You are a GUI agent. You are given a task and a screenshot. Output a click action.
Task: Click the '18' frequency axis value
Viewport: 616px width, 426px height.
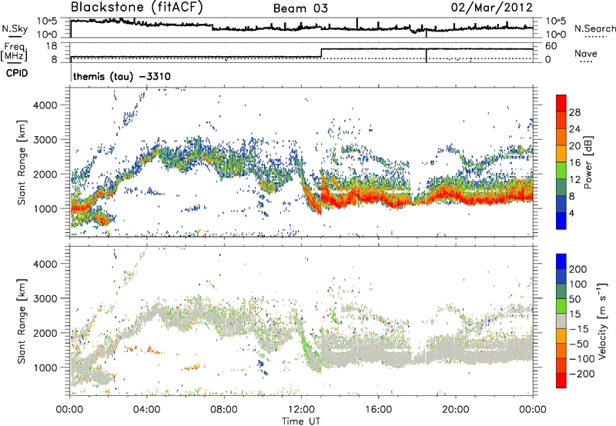[52, 46]
